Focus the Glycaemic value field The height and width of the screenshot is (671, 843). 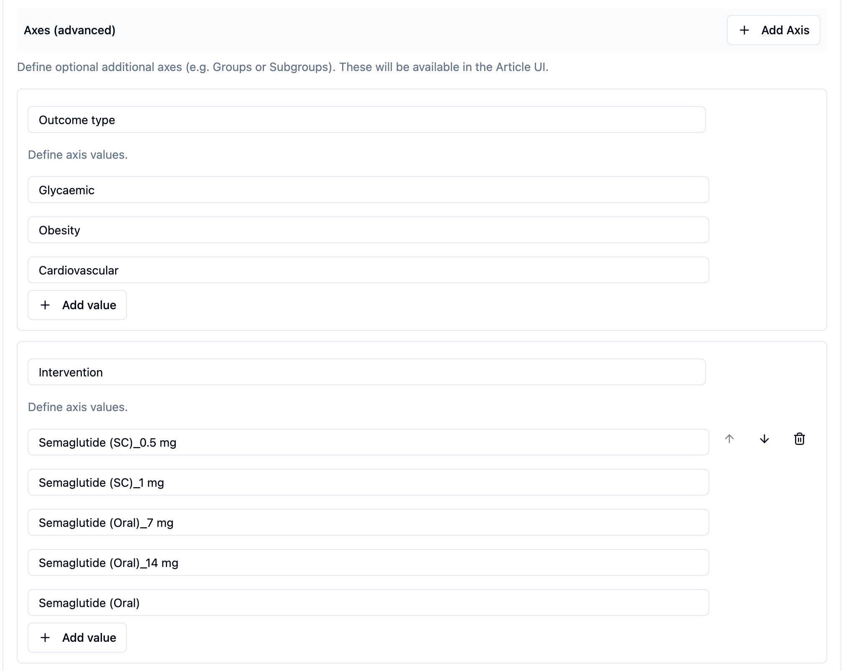coord(368,190)
